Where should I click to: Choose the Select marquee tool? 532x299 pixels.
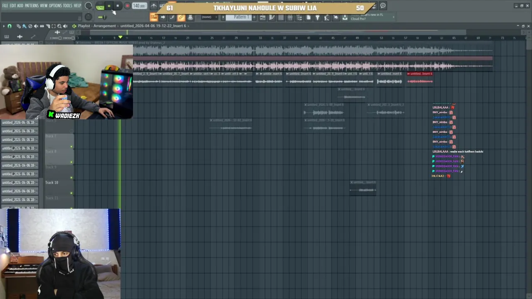click(x=54, y=26)
